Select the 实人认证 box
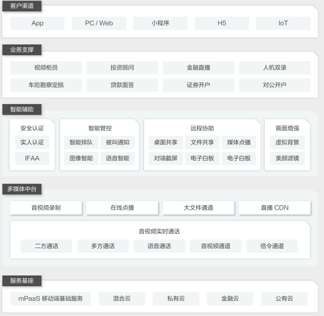The height and width of the screenshot is (316, 324). click(32, 142)
